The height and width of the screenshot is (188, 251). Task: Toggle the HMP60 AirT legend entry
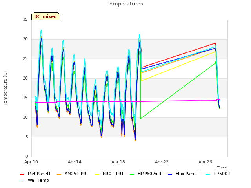[x=146, y=174]
